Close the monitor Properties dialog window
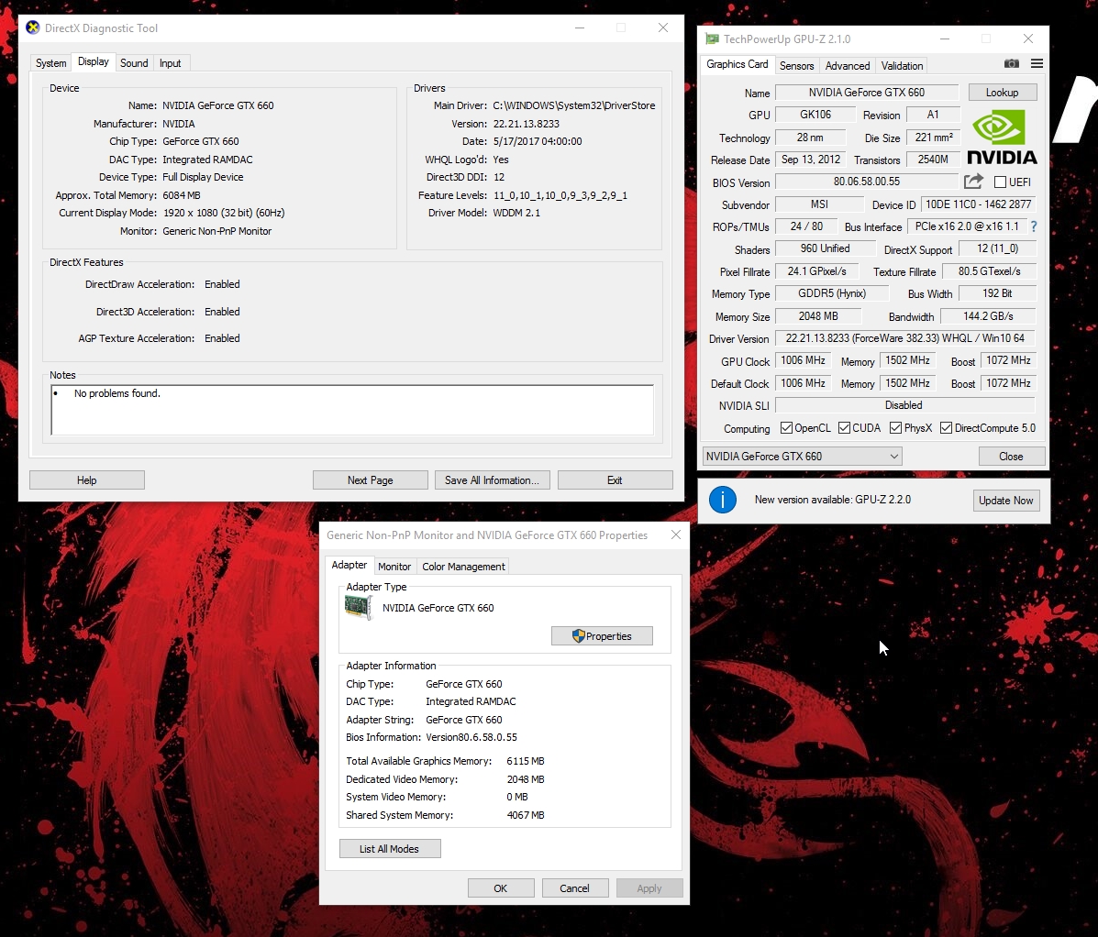 (x=675, y=535)
